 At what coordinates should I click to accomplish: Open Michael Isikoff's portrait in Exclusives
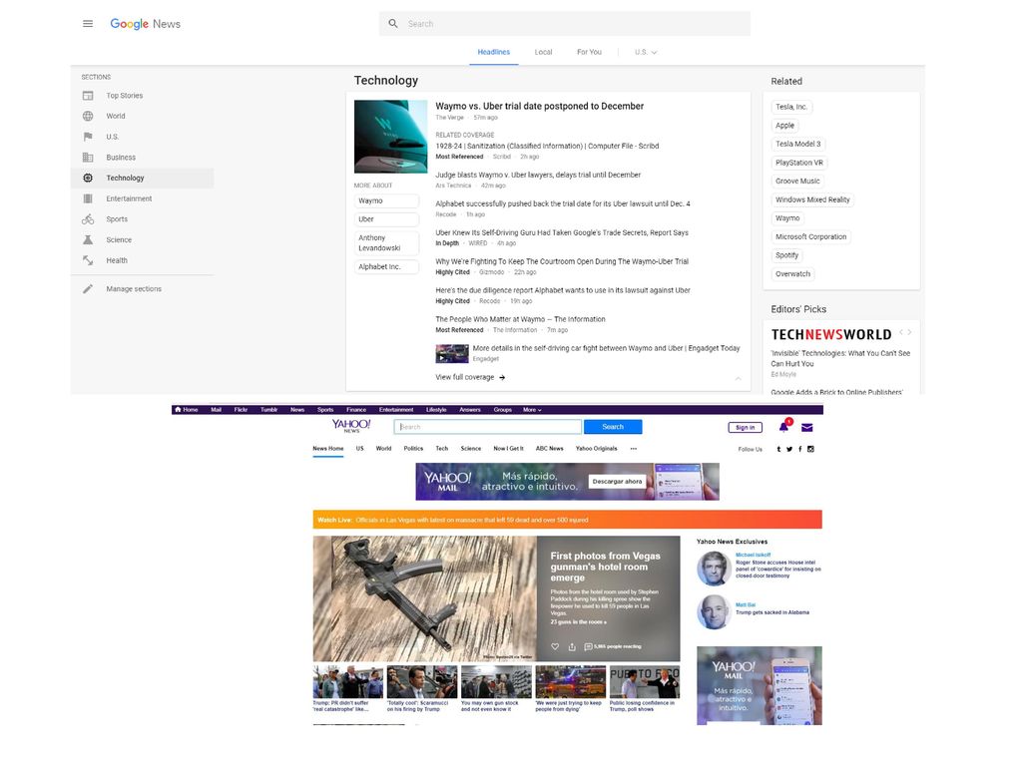click(714, 568)
